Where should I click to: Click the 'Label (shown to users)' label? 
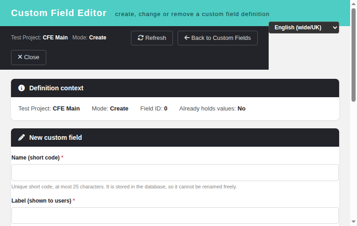(x=42, y=201)
